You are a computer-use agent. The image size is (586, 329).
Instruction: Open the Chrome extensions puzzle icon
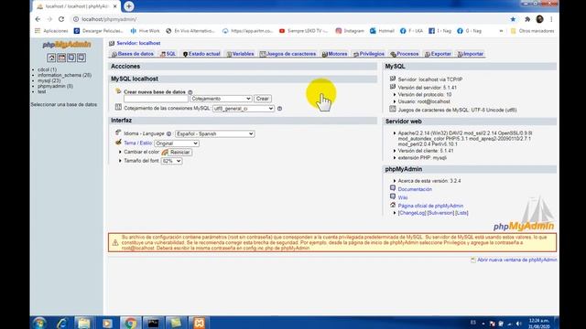click(527, 19)
